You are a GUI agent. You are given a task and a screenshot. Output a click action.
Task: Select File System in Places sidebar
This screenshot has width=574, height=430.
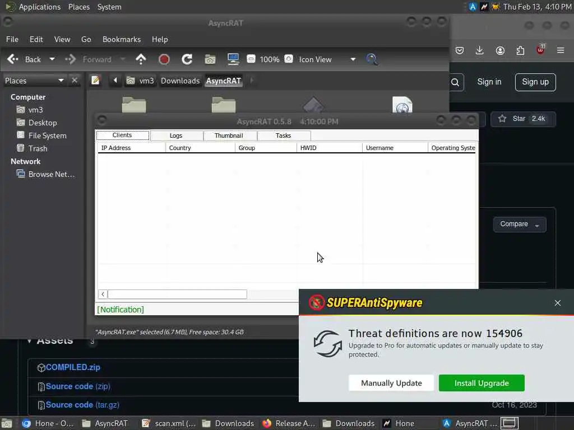tap(41, 135)
